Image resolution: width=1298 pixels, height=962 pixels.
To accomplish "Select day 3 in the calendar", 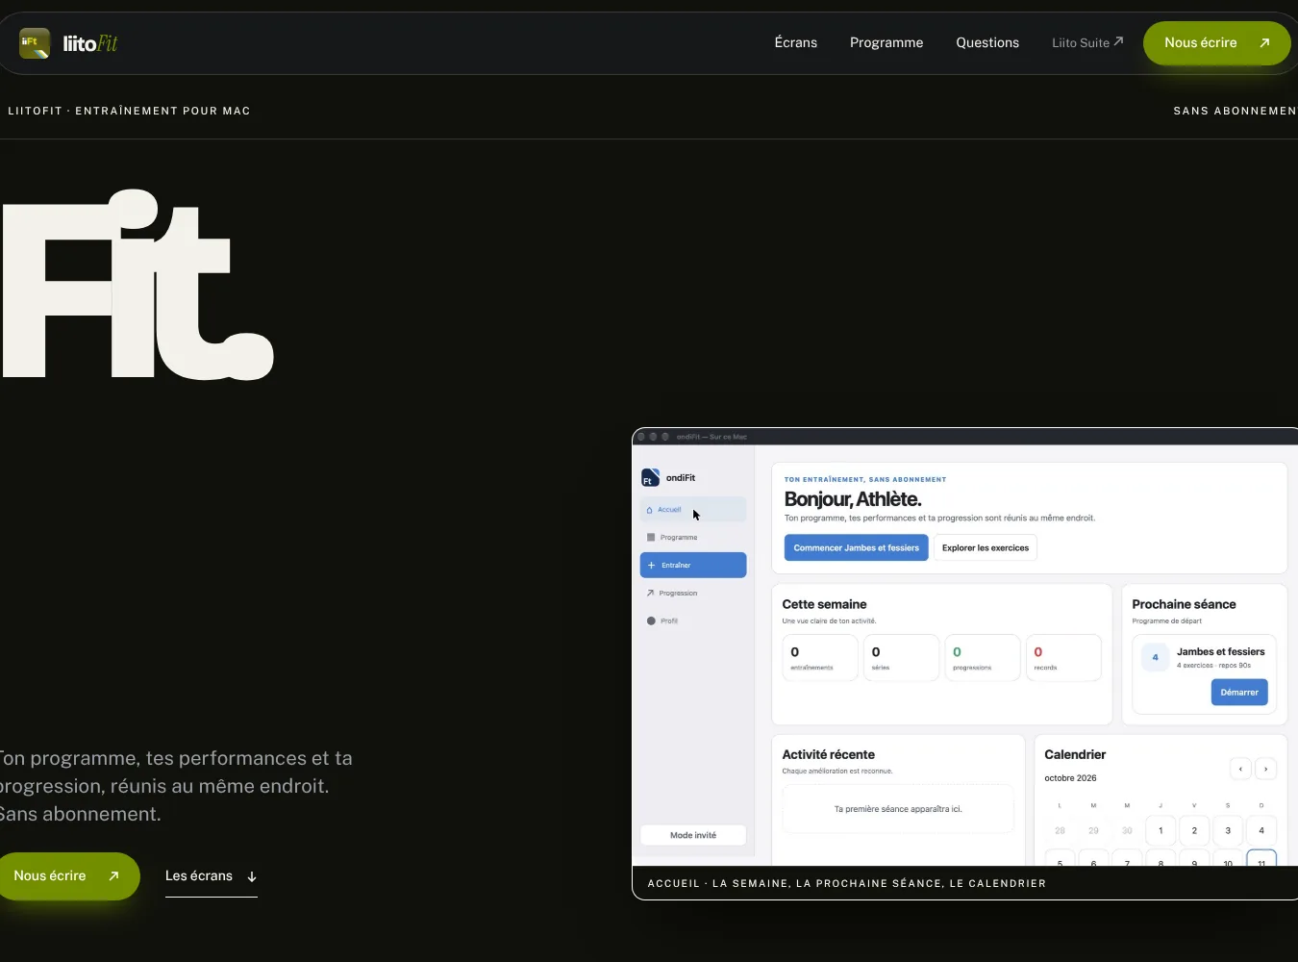I will click(x=1228, y=830).
